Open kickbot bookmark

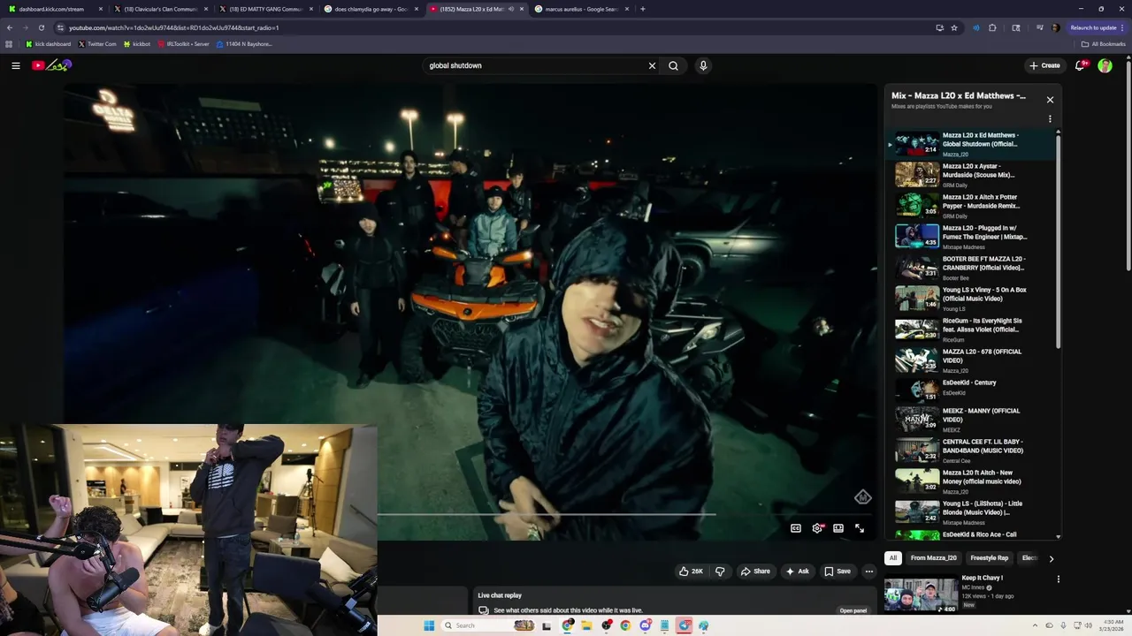pyautogui.click(x=137, y=44)
